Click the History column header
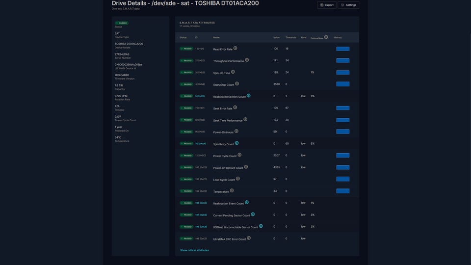471x265 pixels. tap(338, 38)
